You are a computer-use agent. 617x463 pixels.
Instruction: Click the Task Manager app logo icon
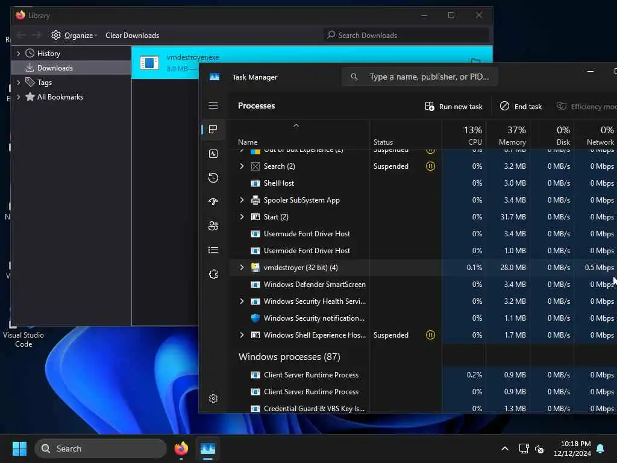(x=215, y=77)
